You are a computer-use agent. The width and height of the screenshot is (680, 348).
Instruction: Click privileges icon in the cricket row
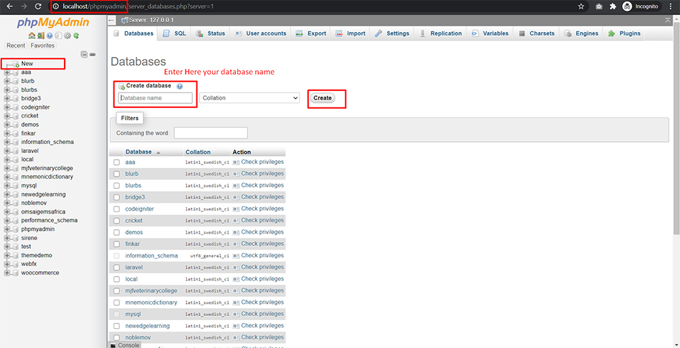pos(237,221)
